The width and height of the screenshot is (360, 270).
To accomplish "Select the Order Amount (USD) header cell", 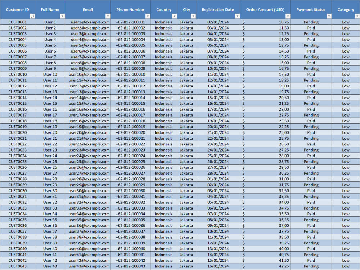I will click(265, 10).
